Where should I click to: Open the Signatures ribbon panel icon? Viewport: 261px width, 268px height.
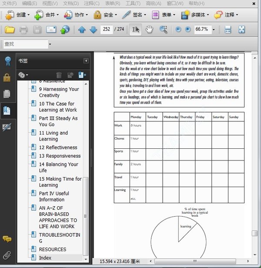(8, 61)
